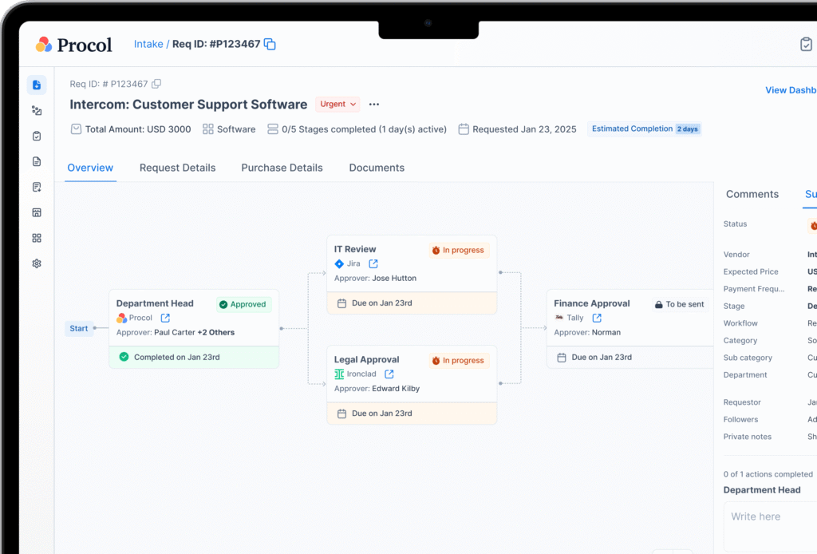Viewport: 817px width, 554px height.
Task: Copy the Req ID using the copy icon
Action: pyautogui.click(x=270, y=44)
